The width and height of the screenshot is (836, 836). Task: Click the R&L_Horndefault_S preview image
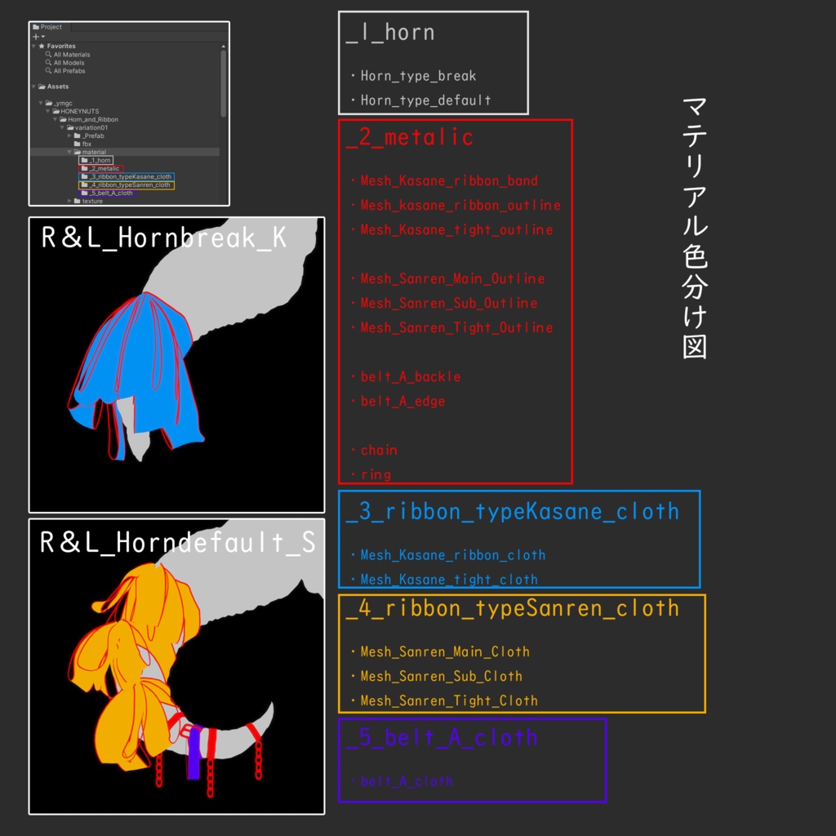pyautogui.click(x=176, y=665)
